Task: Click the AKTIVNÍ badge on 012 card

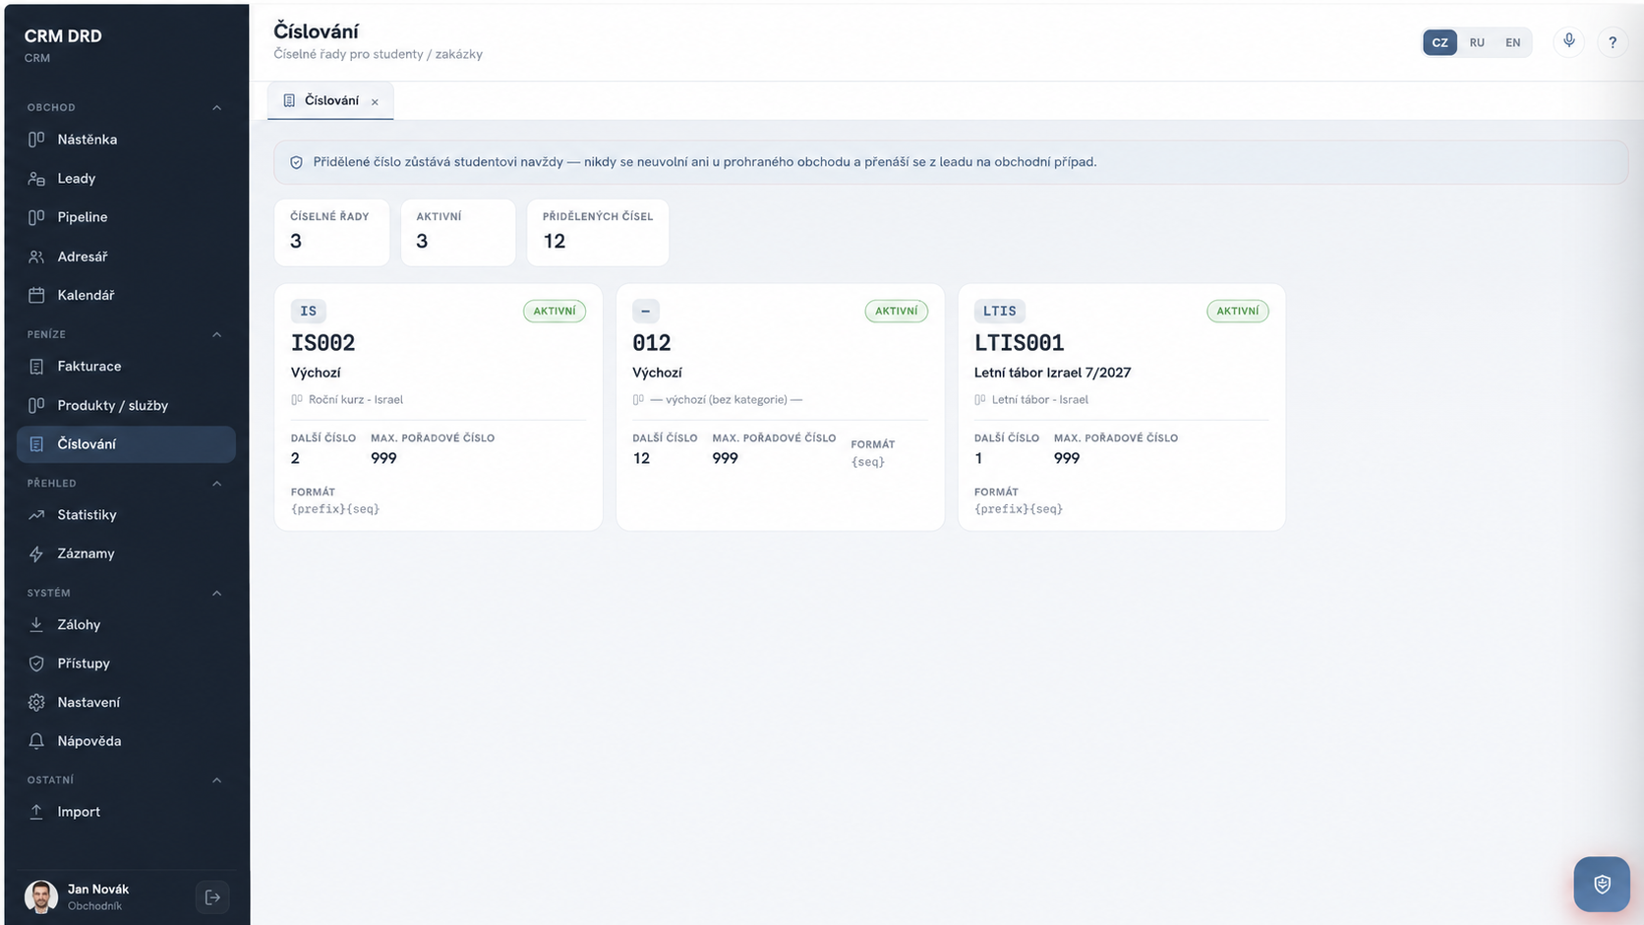Action: 897,312
